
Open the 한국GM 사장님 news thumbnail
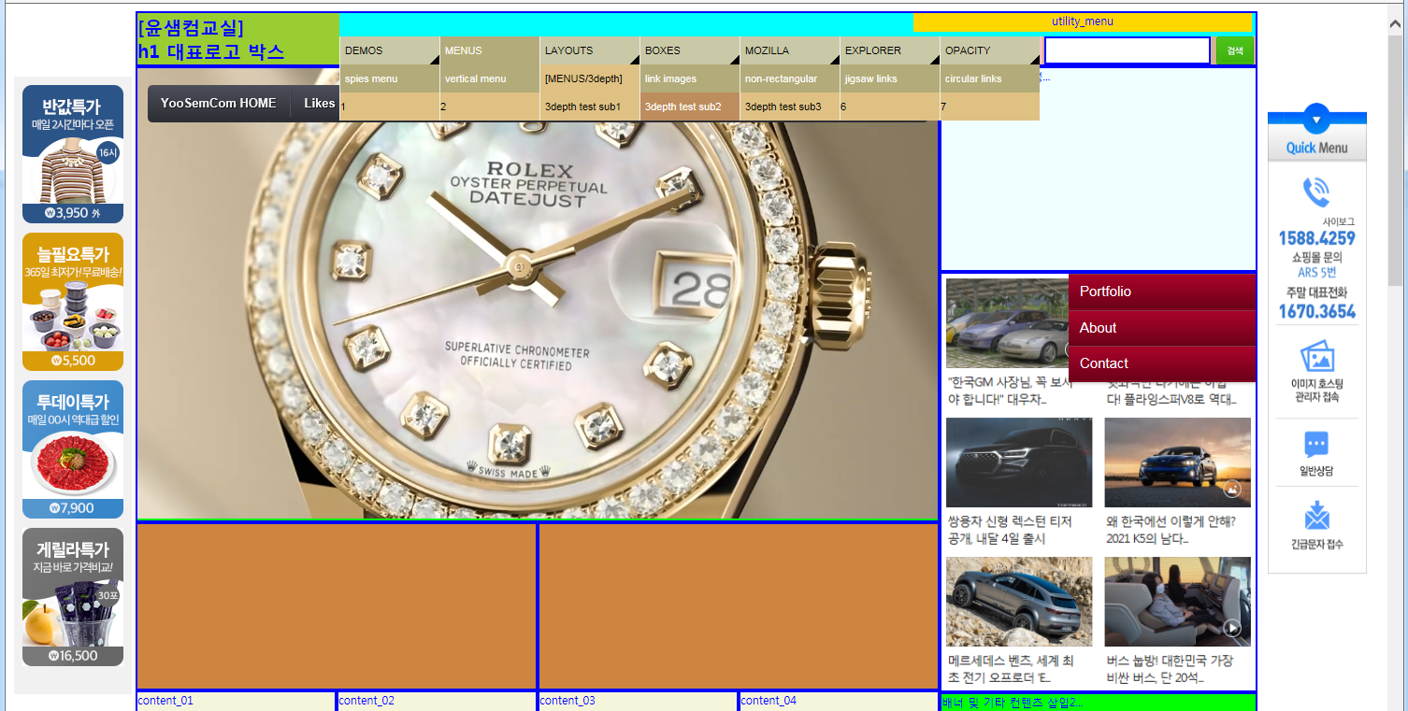(x=1008, y=323)
